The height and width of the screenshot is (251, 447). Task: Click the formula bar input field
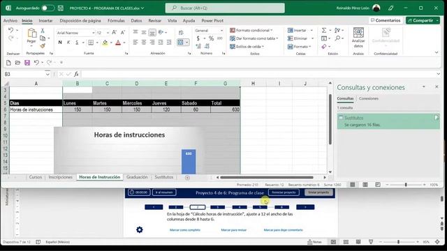coord(258,74)
